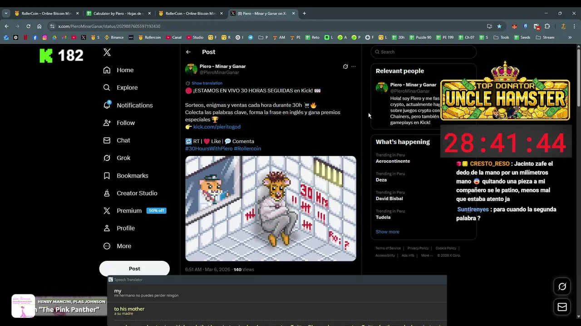This screenshot has width=581, height=326.
Task: Open Privacy Policy footer link
Action: click(418, 248)
